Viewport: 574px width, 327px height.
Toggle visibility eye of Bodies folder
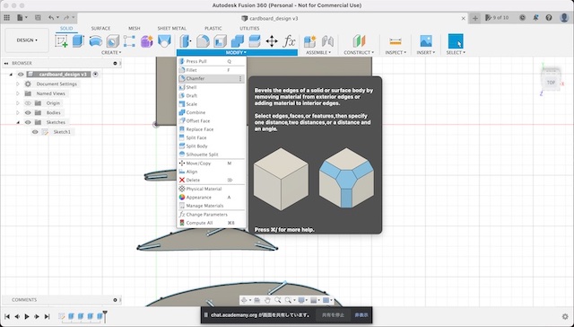(28, 113)
